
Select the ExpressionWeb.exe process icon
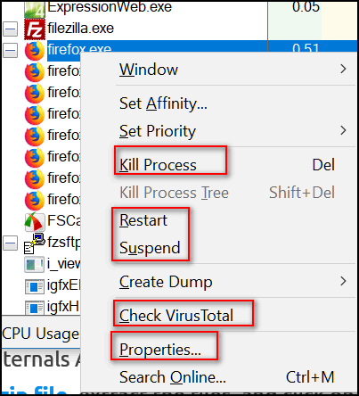[x=35, y=8]
